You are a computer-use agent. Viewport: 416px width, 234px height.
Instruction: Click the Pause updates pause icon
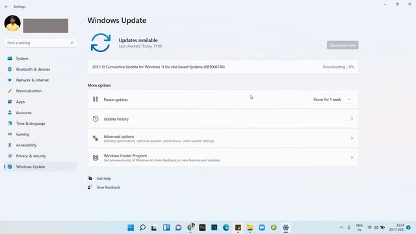tap(96, 99)
